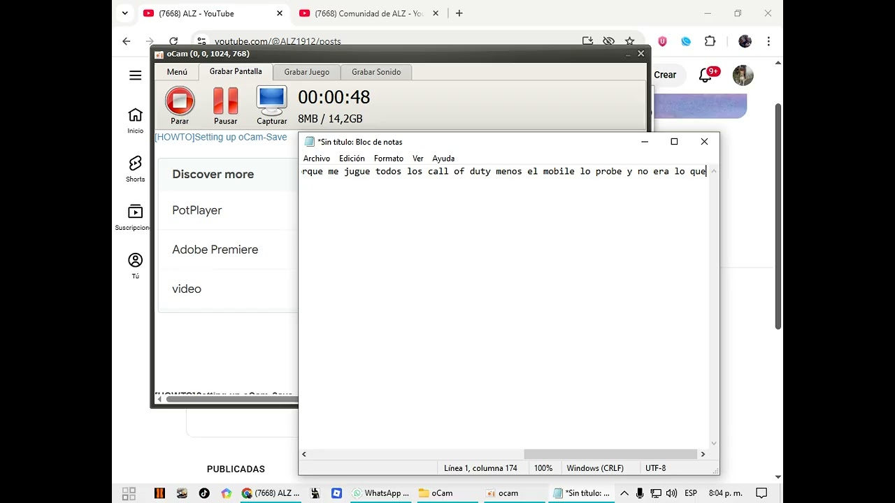895x503 pixels.
Task: Open the Chrome profile avatar
Action: 745,41
